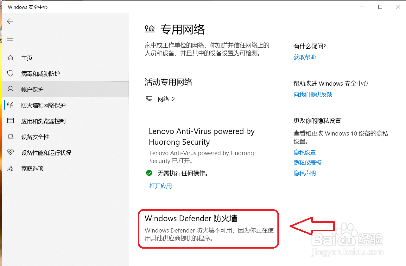The height and width of the screenshot is (266, 406).
Task: Click the back arrow icon
Action: pos(10,21)
